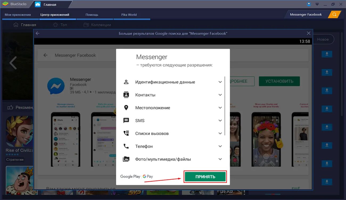The width and height of the screenshot is (346, 200).
Task: Select the Центр приложений tab
Action: [55, 15]
